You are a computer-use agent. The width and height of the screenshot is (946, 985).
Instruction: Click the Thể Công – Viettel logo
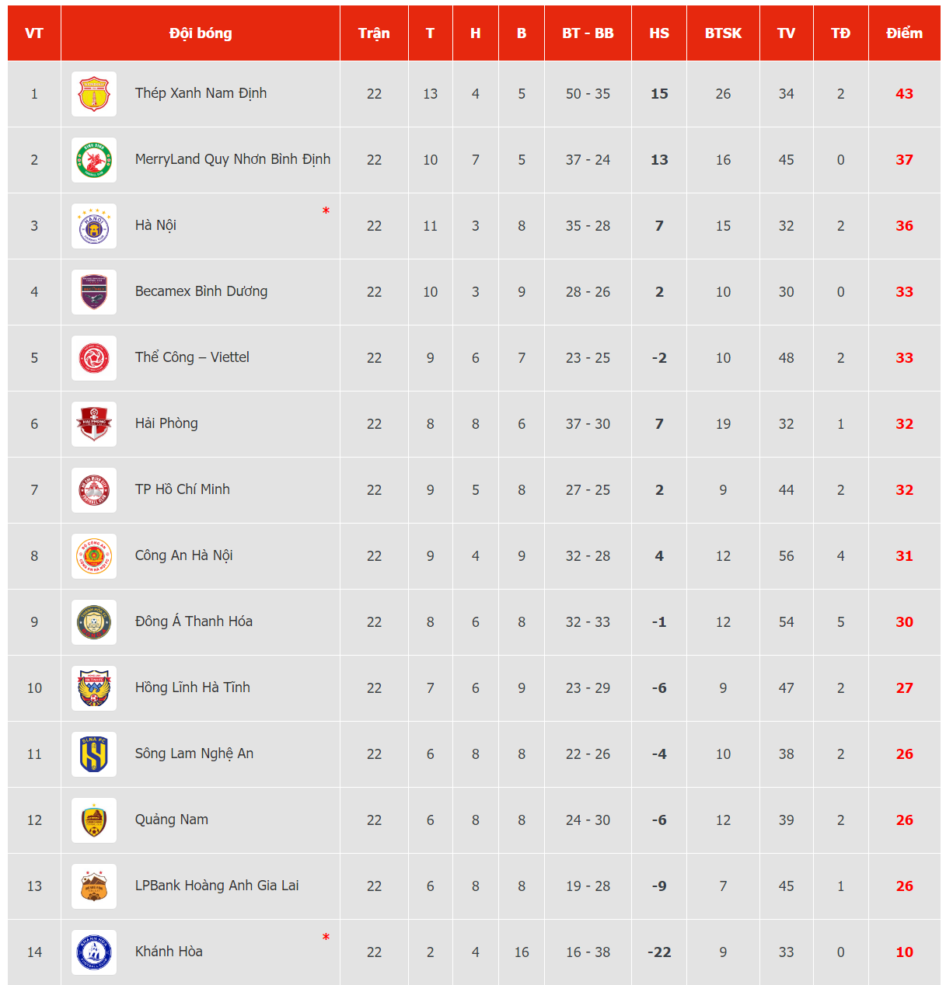(94, 358)
